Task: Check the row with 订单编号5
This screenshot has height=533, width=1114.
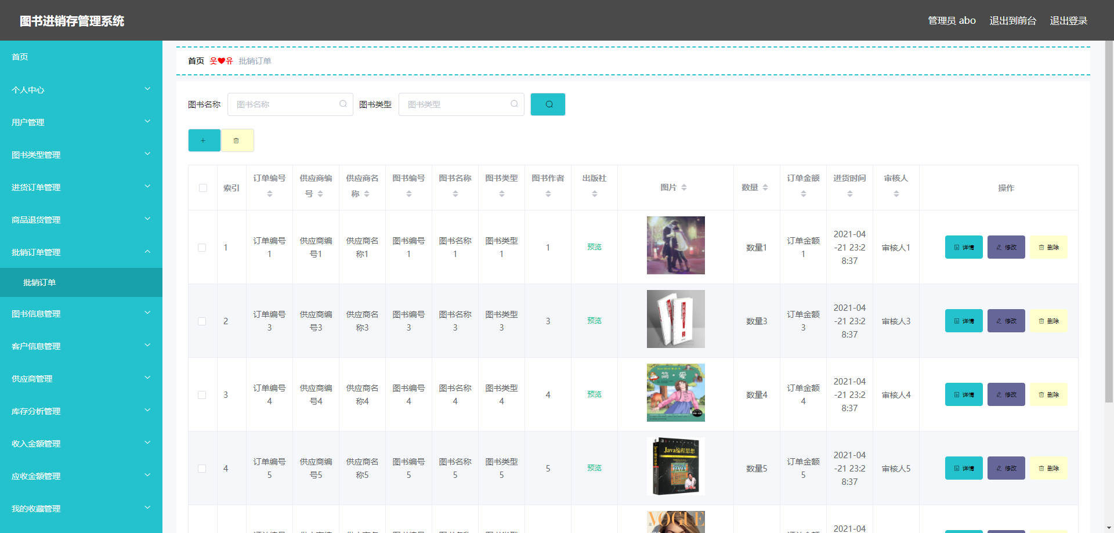Action: pos(202,469)
